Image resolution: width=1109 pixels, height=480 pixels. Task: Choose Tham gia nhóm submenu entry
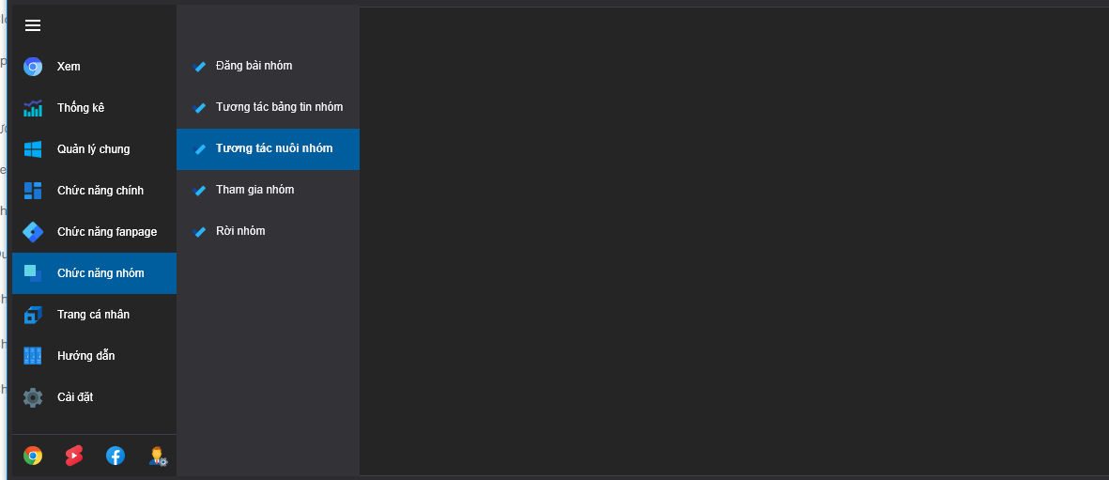254,190
